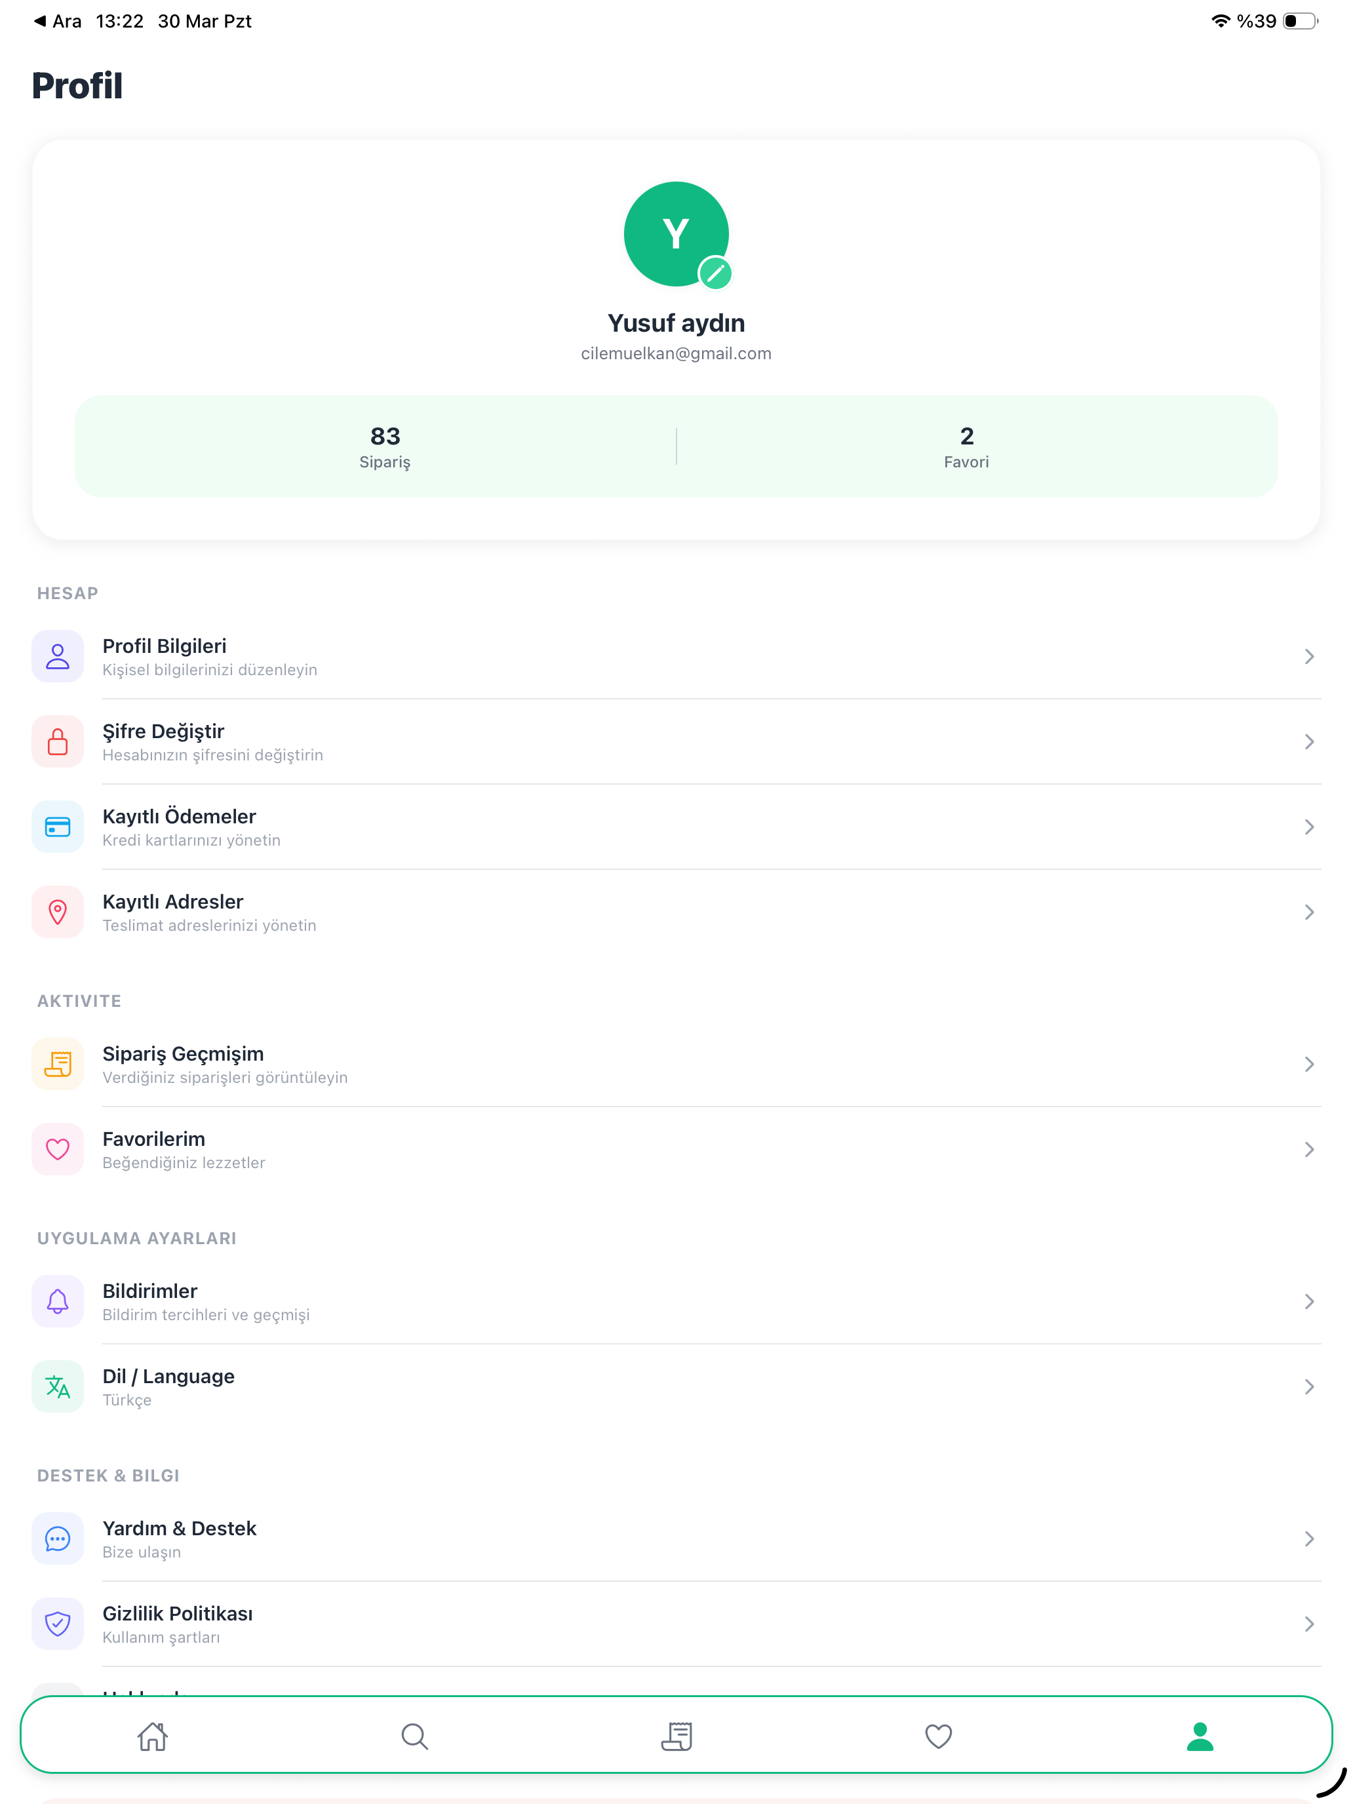Select the translate icon for Dil / Language

[57, 1386]
